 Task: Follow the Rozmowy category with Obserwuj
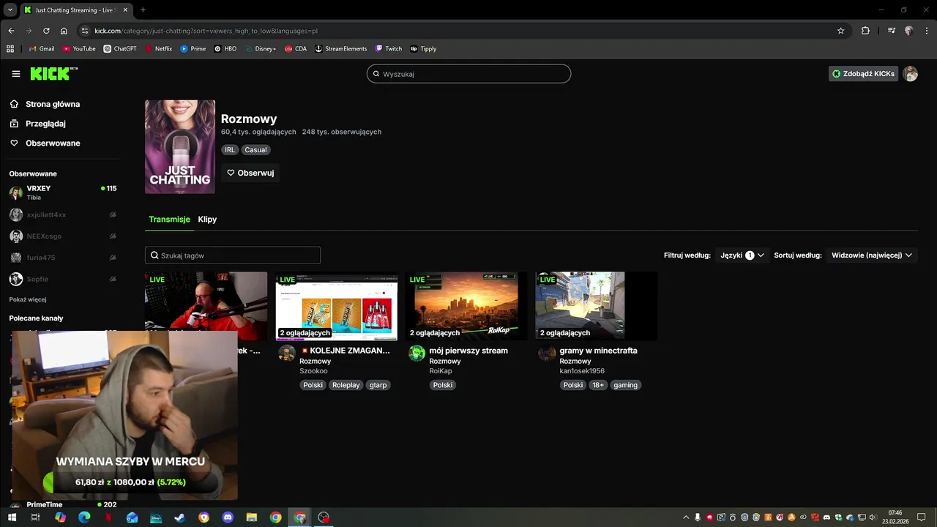coord(250,173)
